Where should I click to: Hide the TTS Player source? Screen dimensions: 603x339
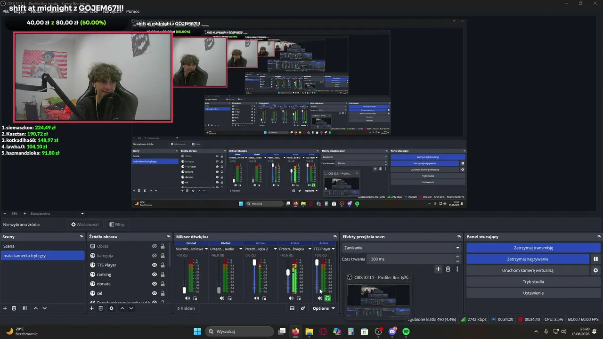click(154, 265)
